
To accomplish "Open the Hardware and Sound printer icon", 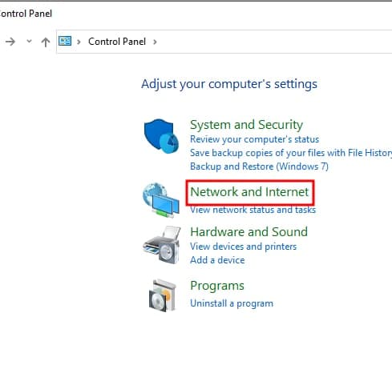I will point(162,245).
